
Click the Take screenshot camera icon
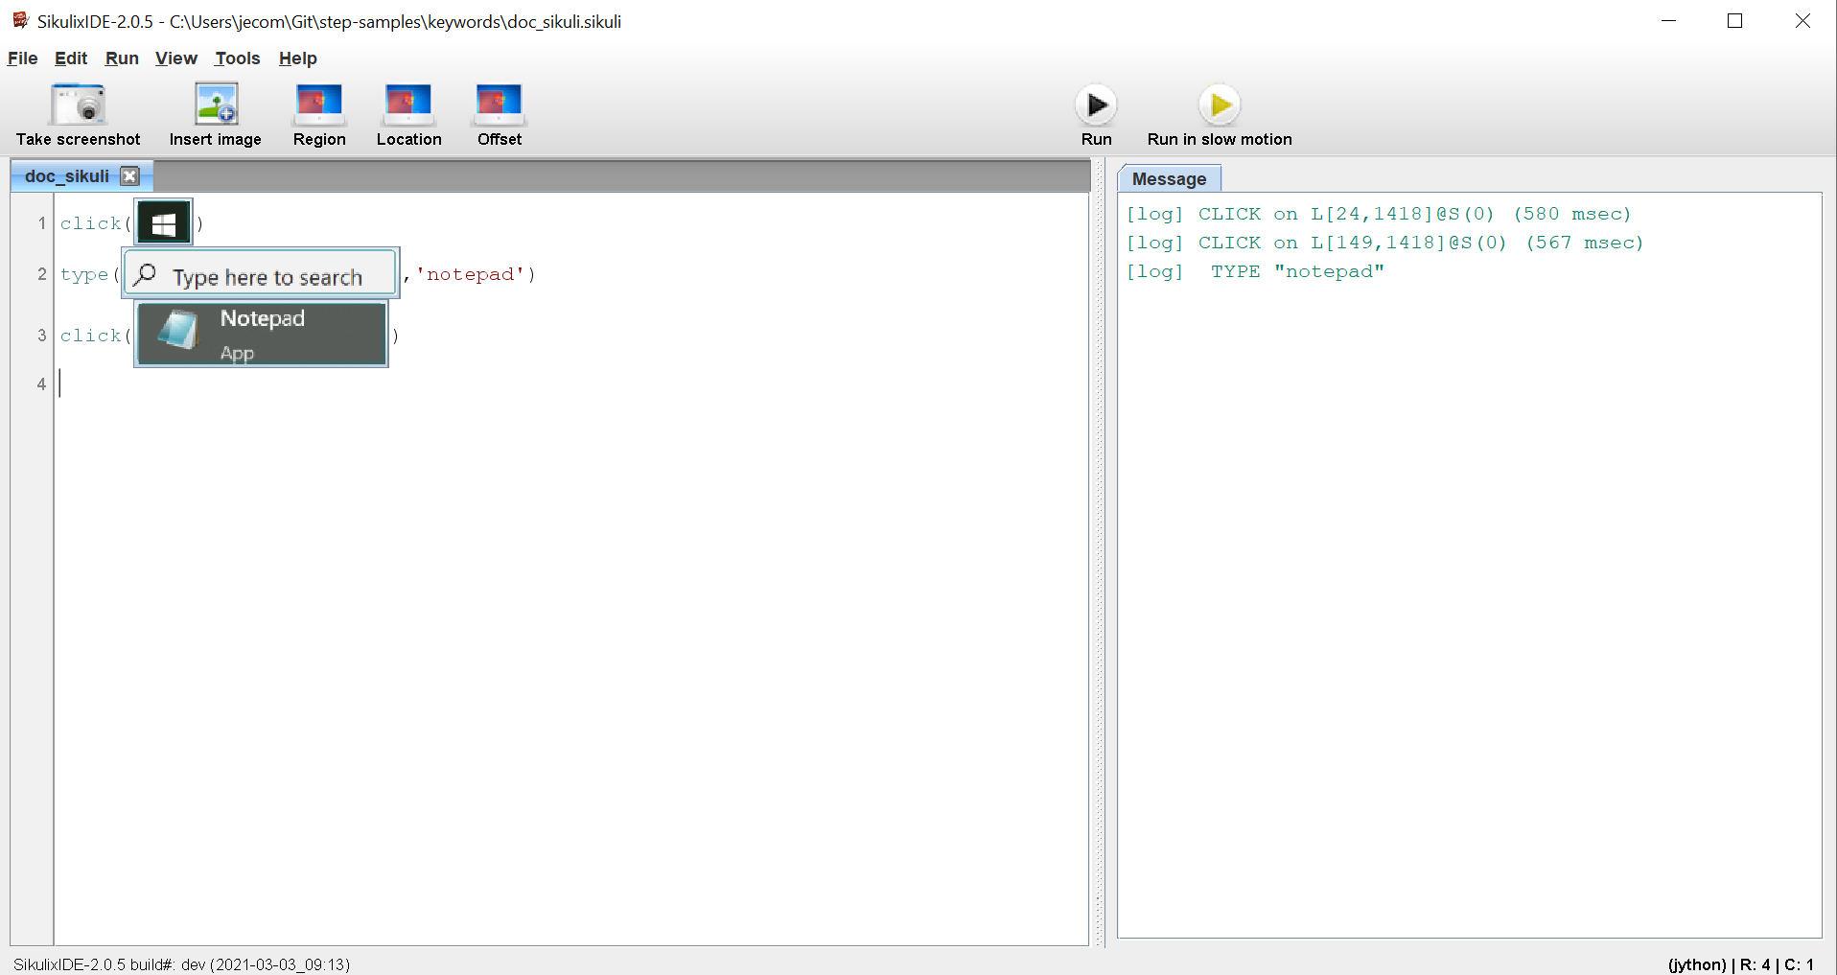click(x=78, y=104)
